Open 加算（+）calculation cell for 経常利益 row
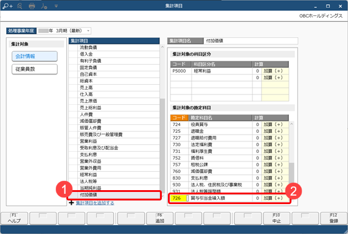 point(275,71)
